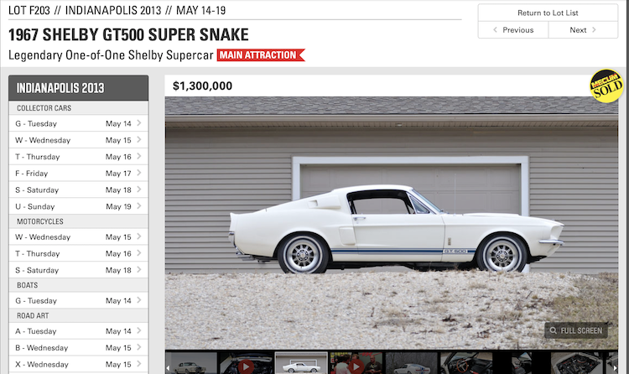Open X - Wednesday road art row
The image size is (629, 374).
click(x=79, y=365)
